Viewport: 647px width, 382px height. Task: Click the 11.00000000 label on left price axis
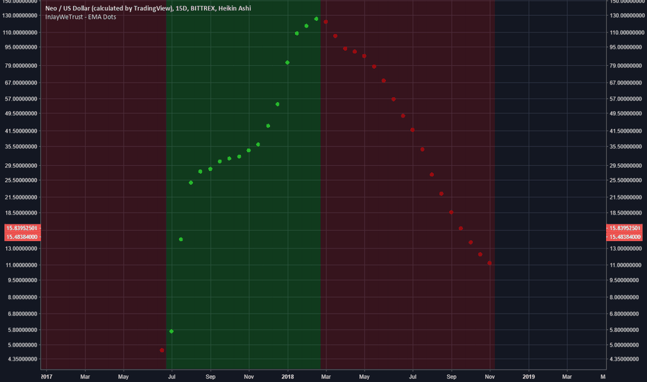coord(22,265)
